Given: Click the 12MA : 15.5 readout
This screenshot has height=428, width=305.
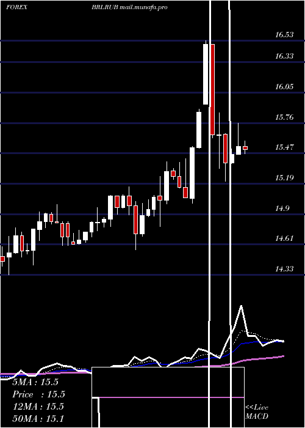Looking at the screenshot, I should coord(38,406).
